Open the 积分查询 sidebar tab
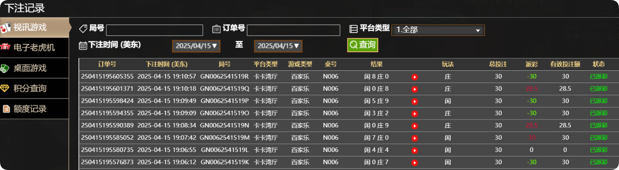 (x=34, y=88)
